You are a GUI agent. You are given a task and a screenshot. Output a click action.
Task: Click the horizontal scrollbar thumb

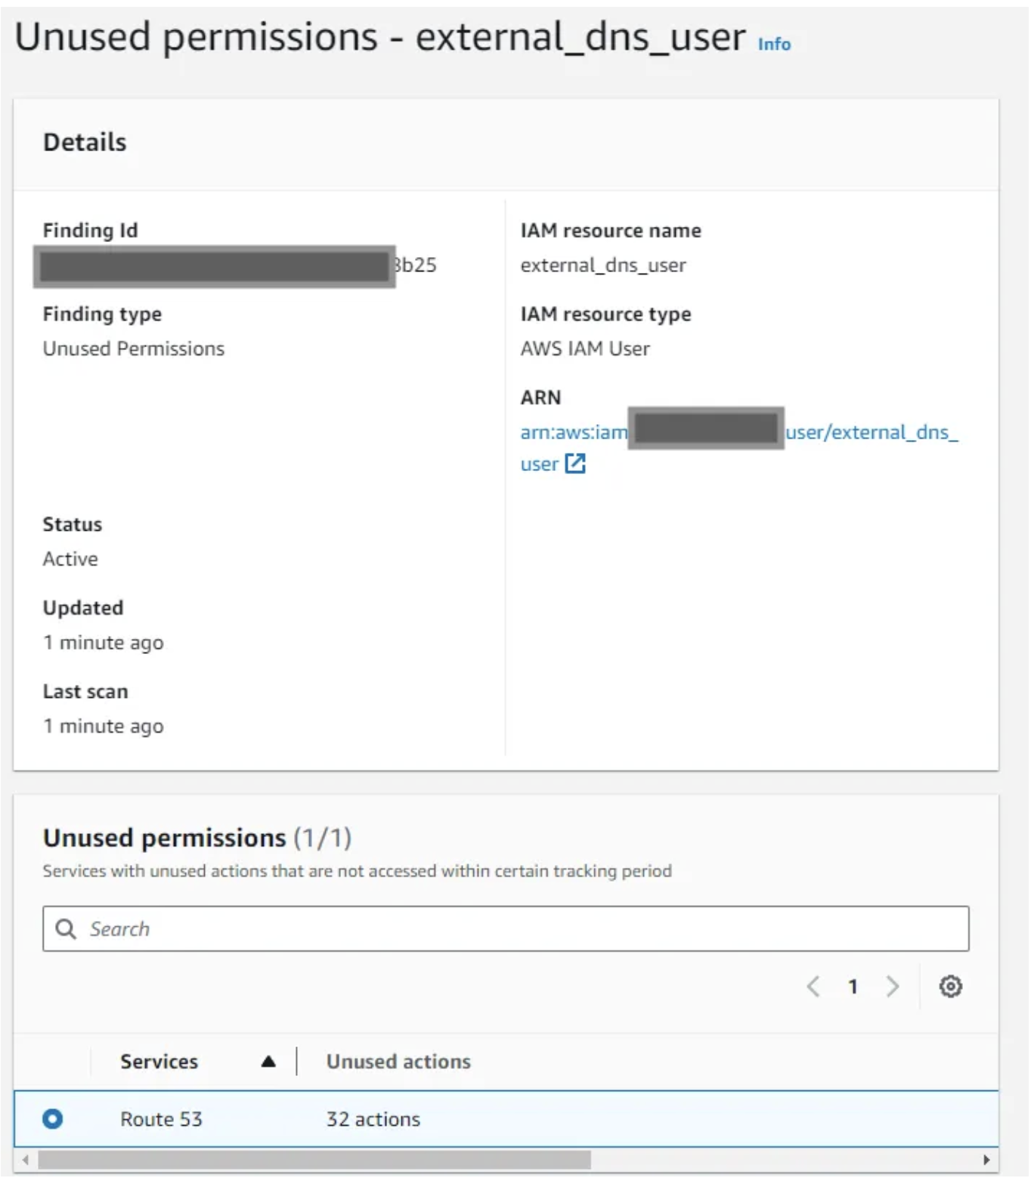pos(314,1160)
